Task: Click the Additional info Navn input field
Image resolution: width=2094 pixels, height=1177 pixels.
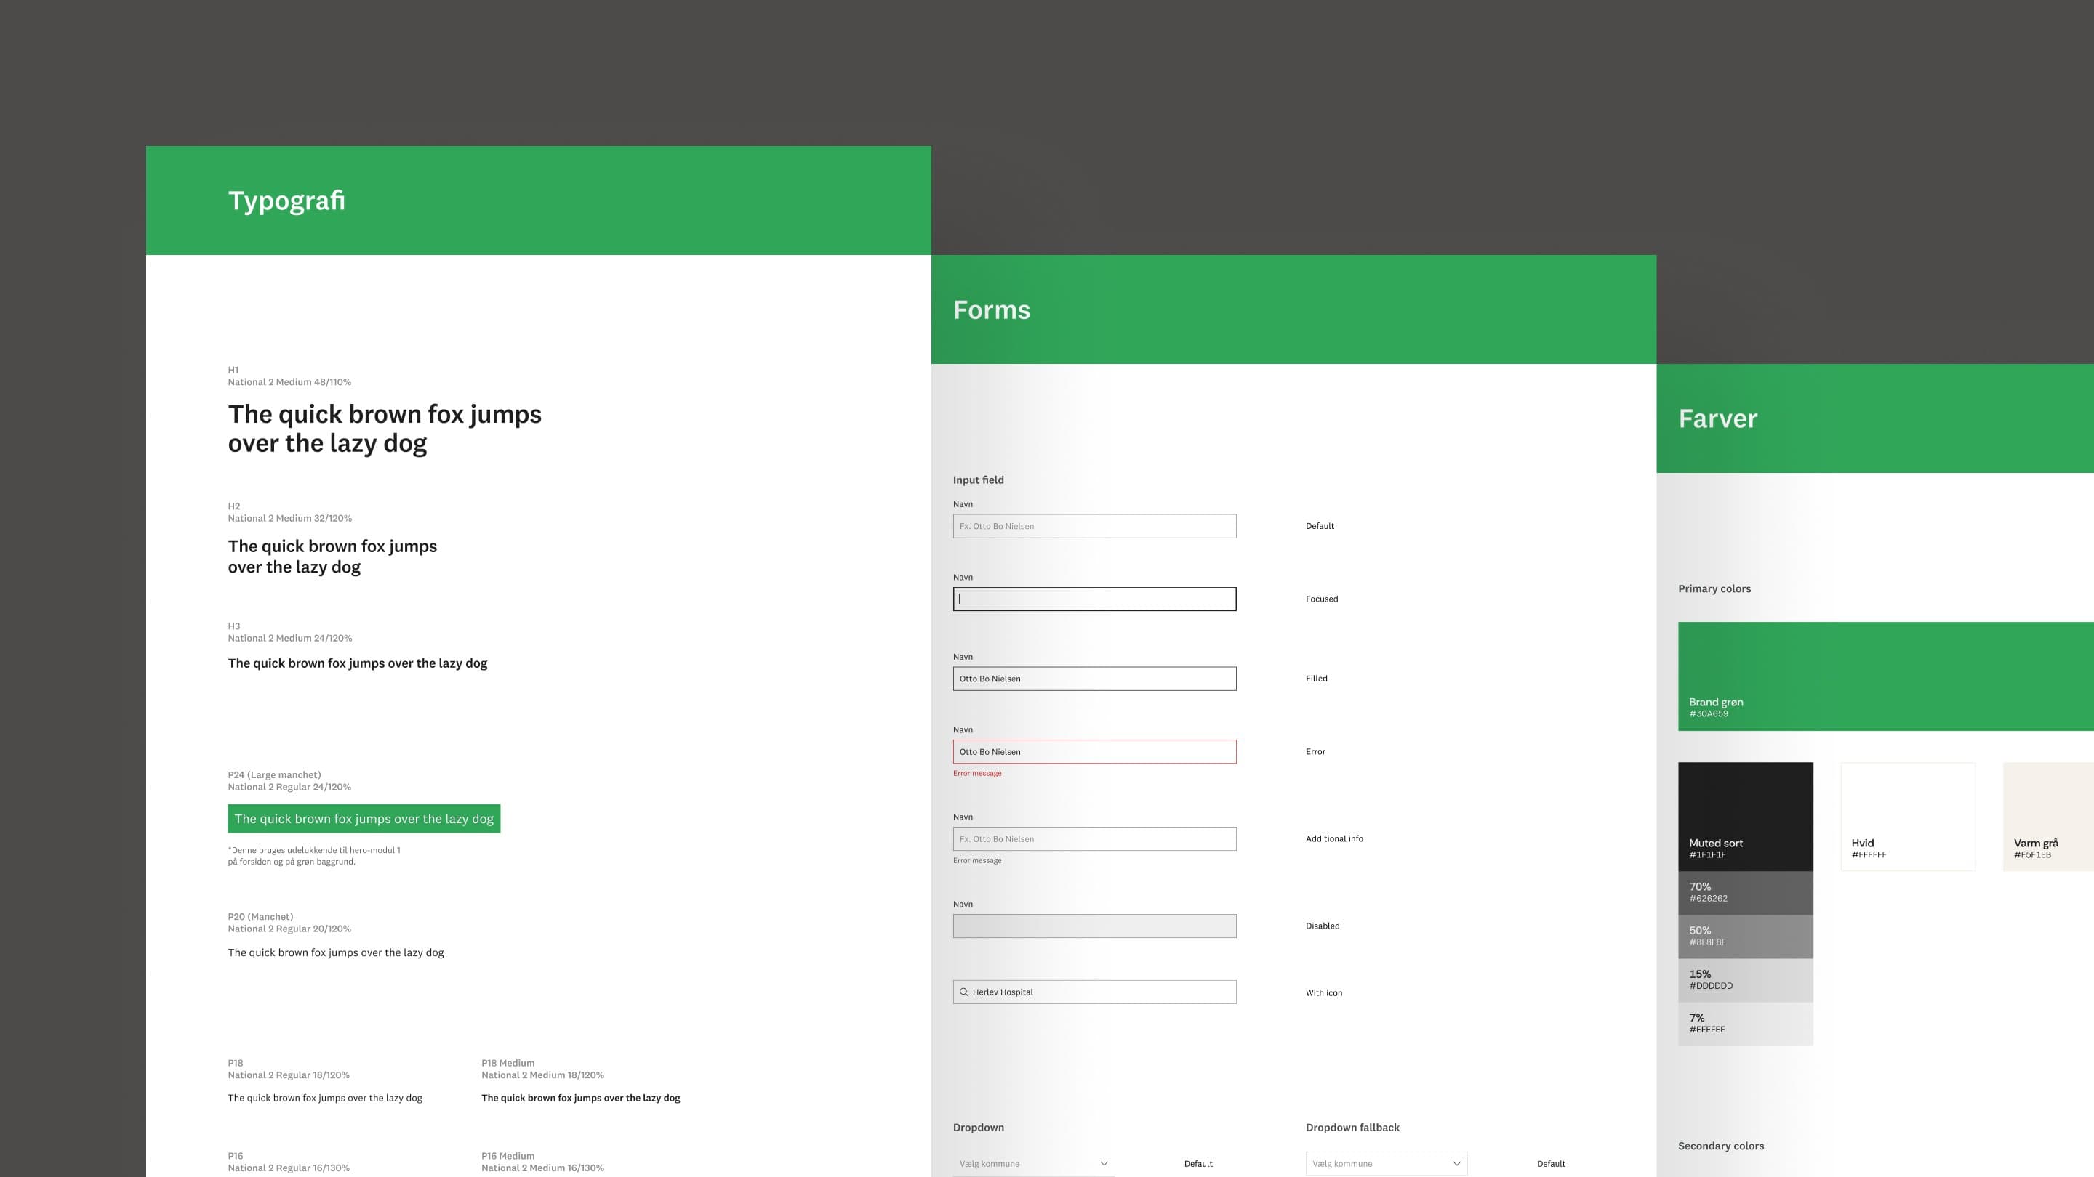Action: tap(1094, 838)
